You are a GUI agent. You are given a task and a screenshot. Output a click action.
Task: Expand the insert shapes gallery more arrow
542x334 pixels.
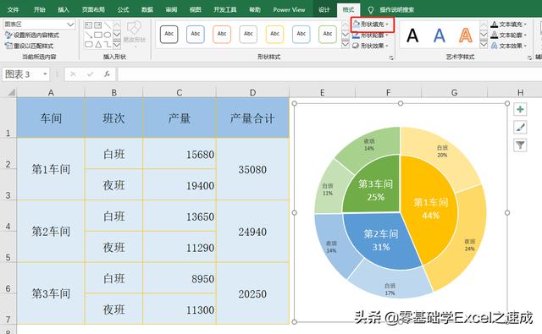pyautogui.click(x=117, y=45)
